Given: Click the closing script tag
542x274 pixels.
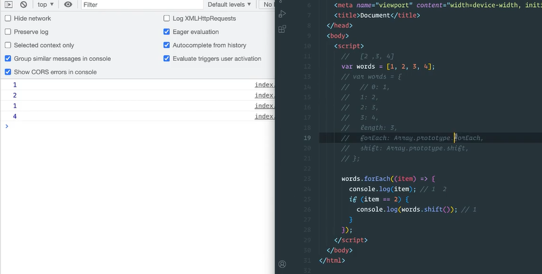Looking at the screenshot, I should pyautogui.click(x=351, y=240).
